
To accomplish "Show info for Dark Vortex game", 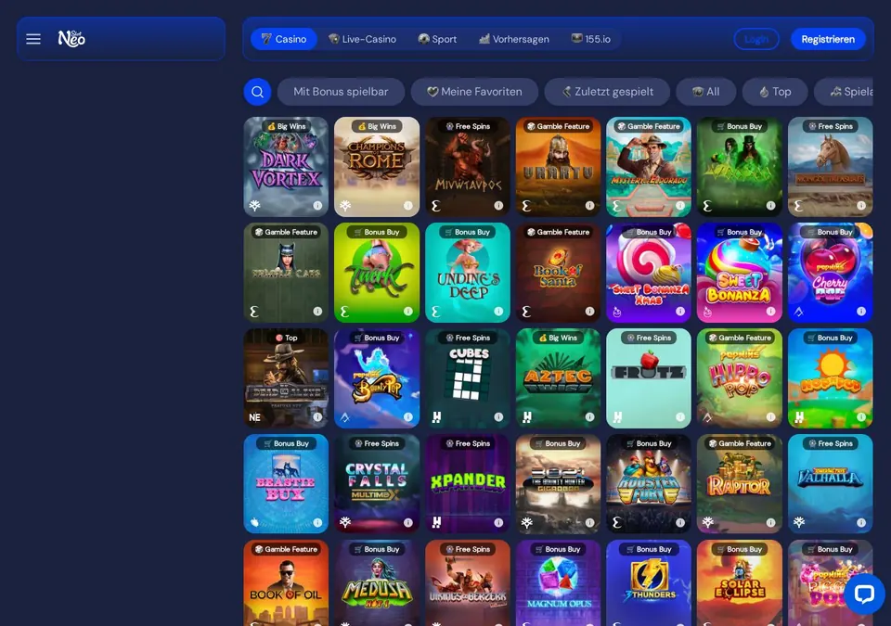I will pos(317,206).
